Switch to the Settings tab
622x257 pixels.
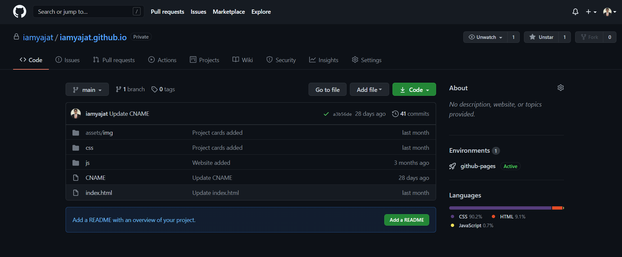367,60
